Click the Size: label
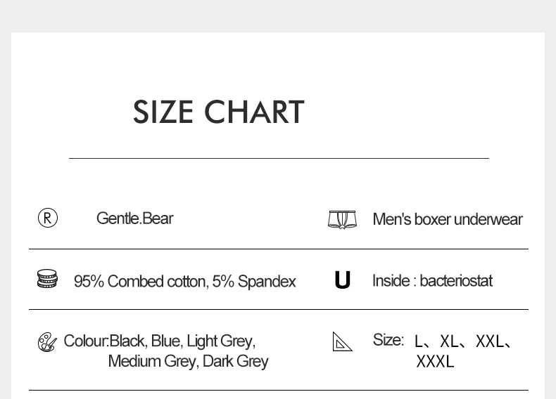 [388, 340]
